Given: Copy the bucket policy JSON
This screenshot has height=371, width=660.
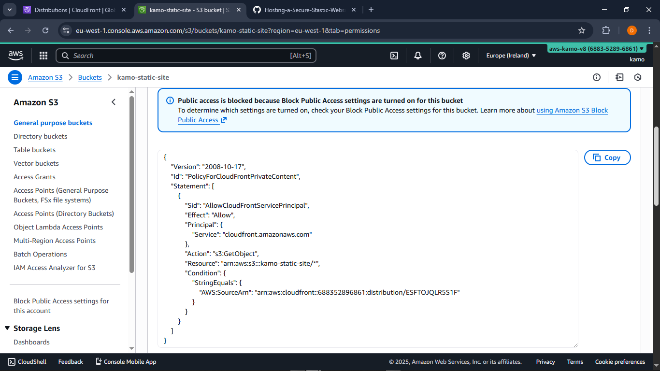Looking at the screenshot, I should (x=607, y=157).
